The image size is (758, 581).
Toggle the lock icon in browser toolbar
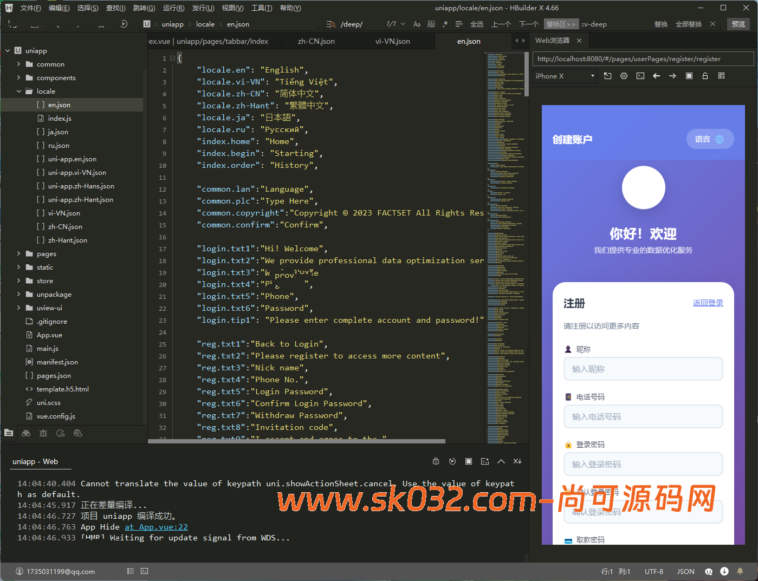pyautogui.click(x=705, y=76)
